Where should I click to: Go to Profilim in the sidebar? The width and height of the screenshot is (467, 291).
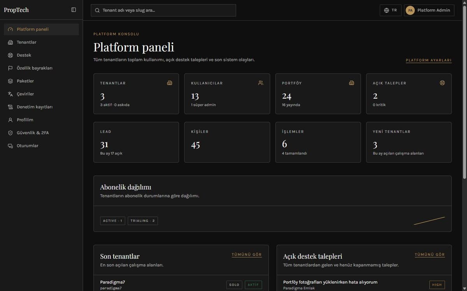41,120
